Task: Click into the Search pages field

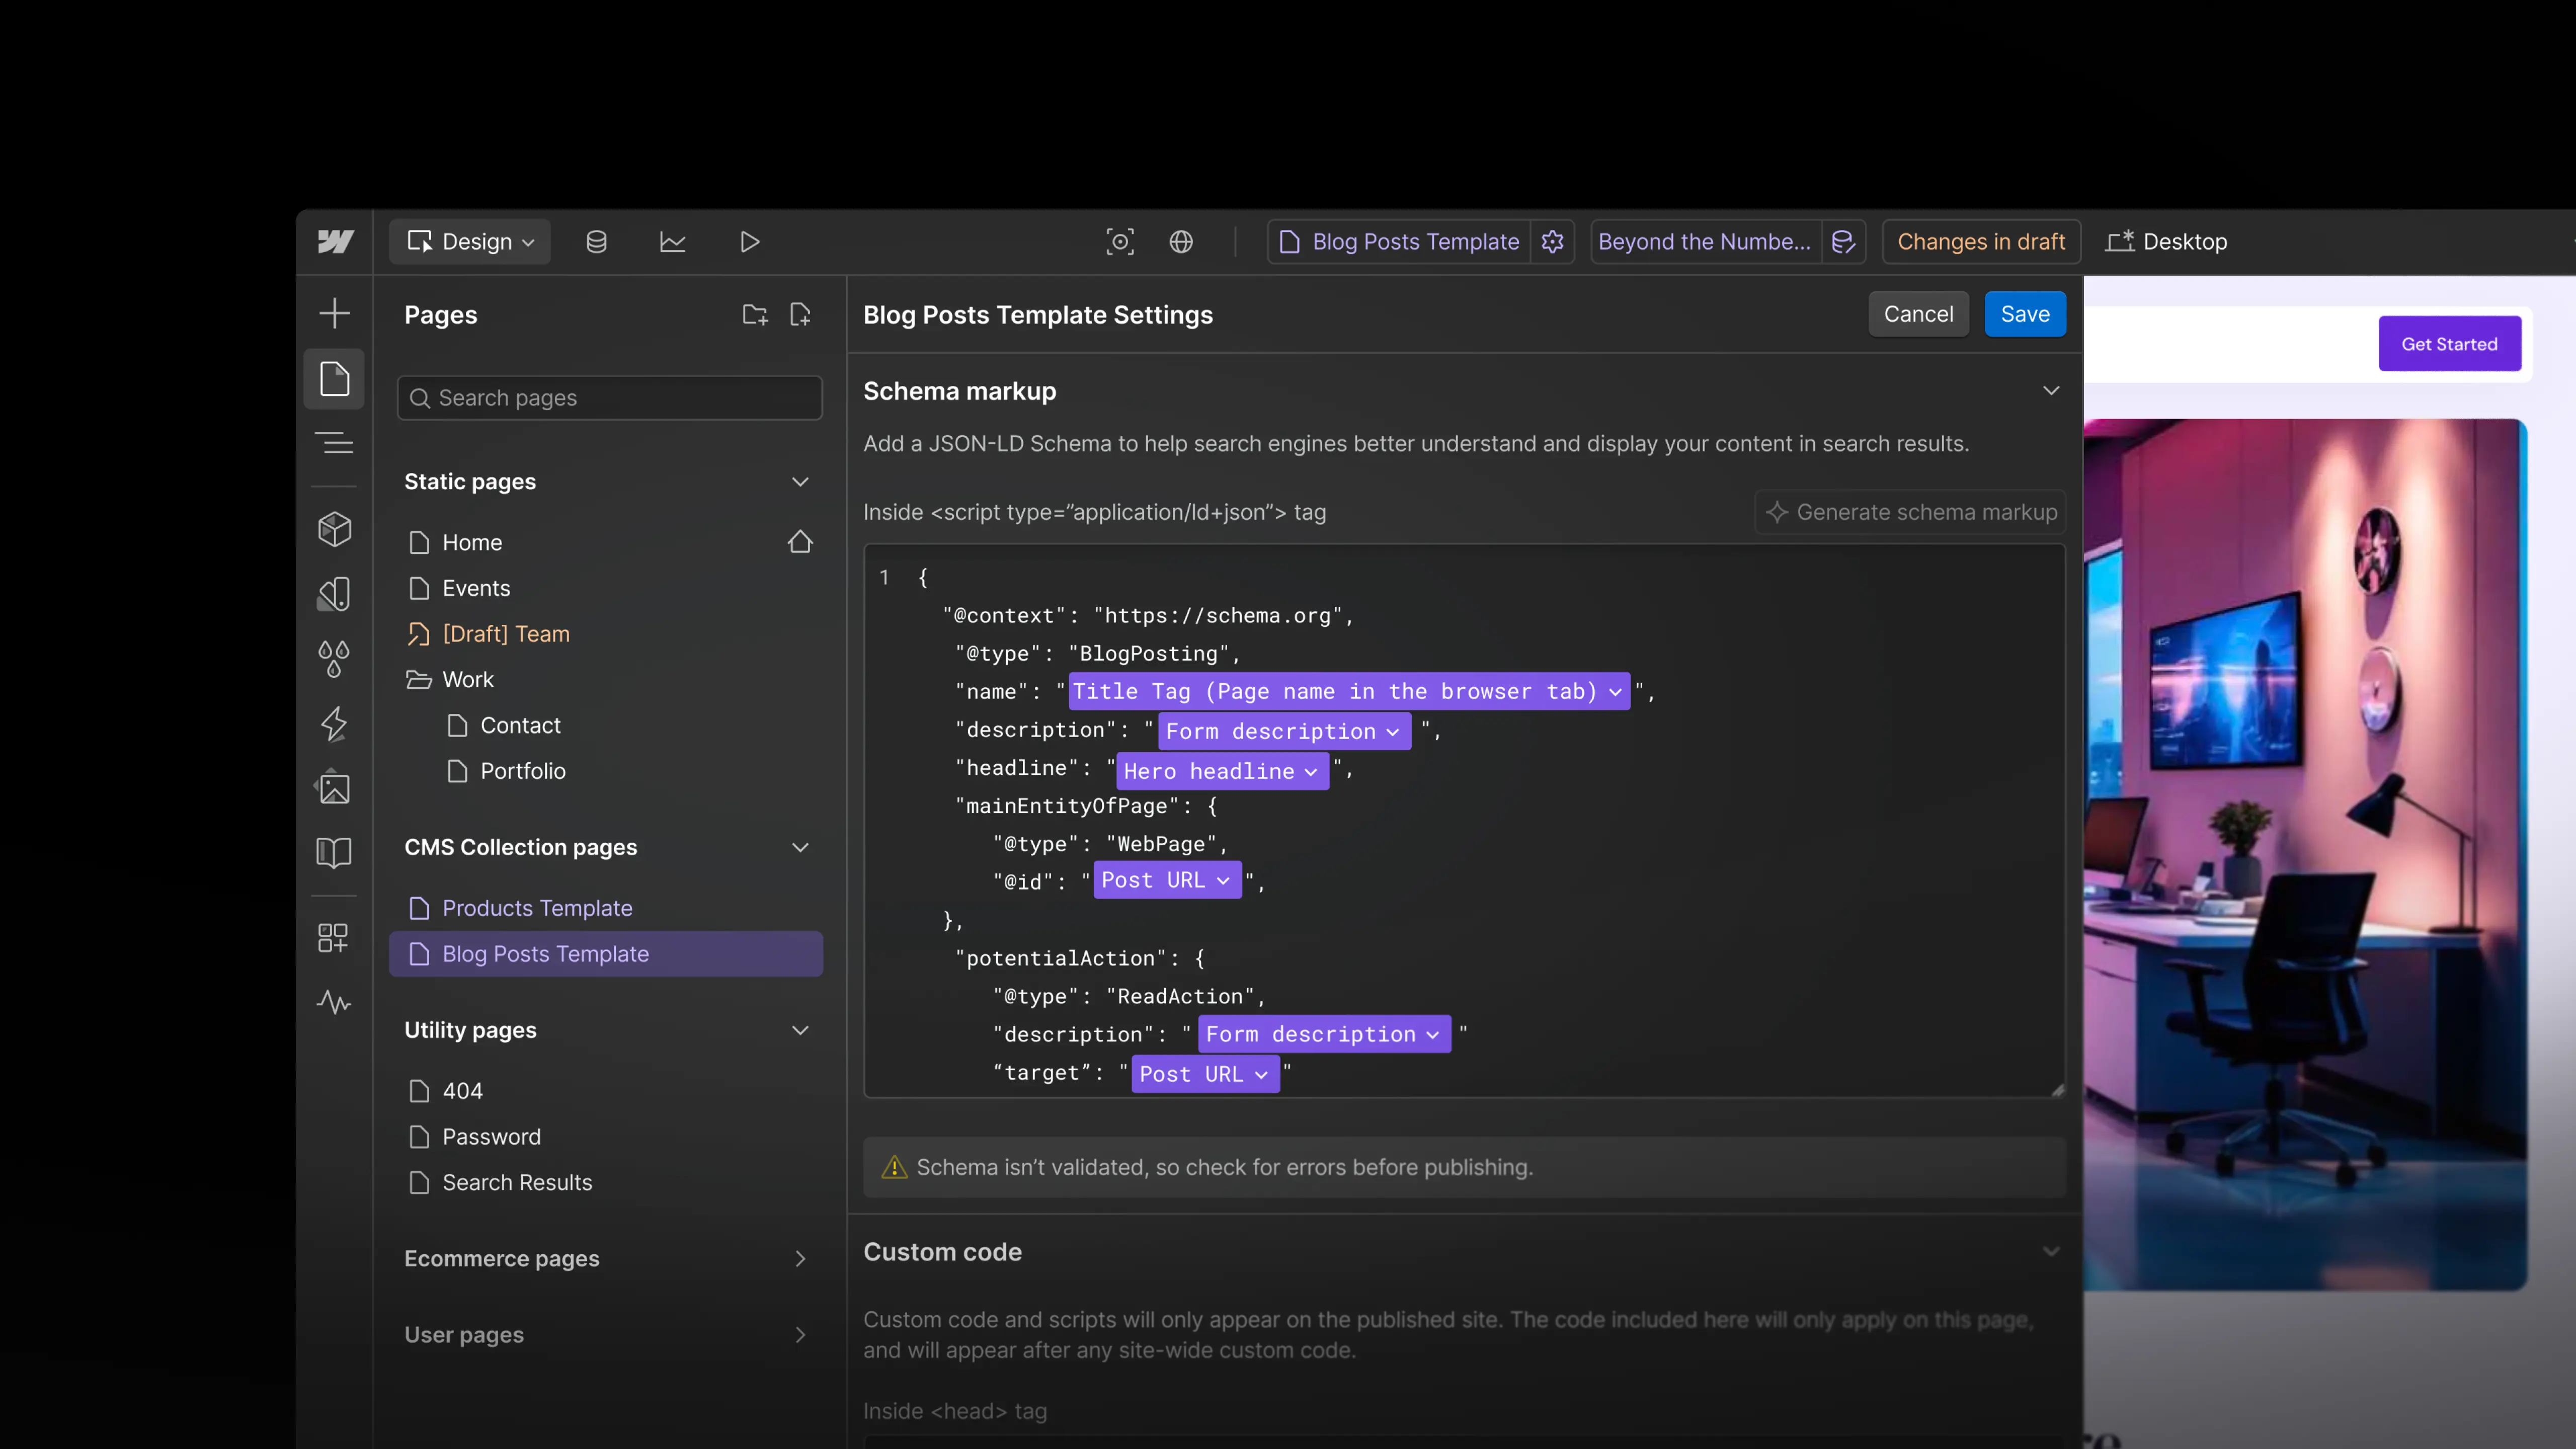Action: (610, 398)
